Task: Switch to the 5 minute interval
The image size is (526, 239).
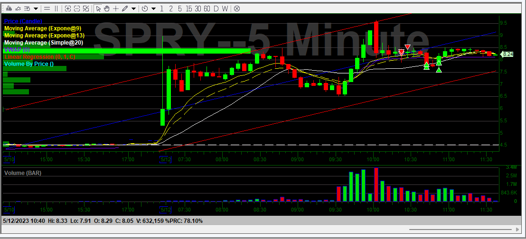Action: tap(180, 9)
